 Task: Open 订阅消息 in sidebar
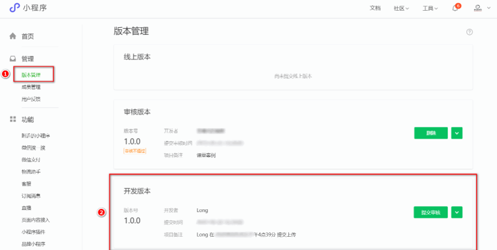(x=31, y=196)
